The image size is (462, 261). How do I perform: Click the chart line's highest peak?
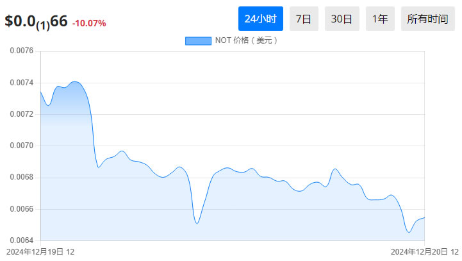point(75,82)
